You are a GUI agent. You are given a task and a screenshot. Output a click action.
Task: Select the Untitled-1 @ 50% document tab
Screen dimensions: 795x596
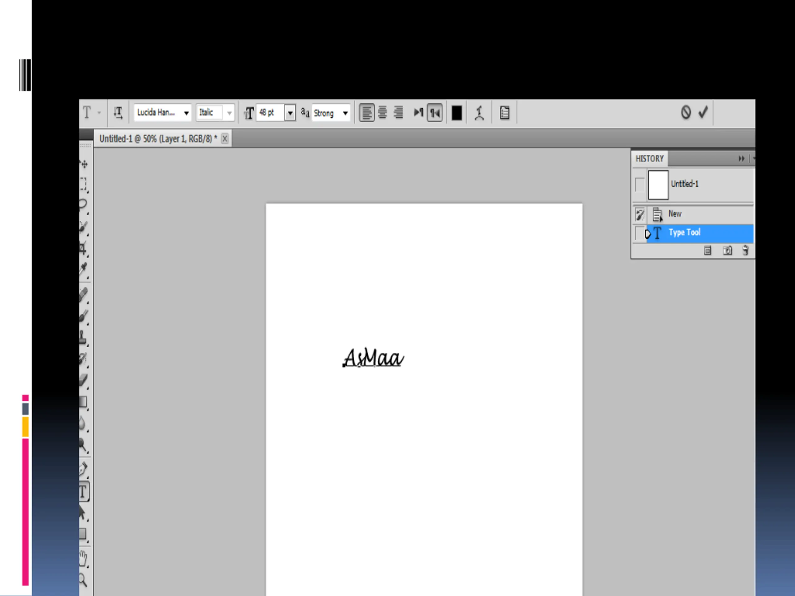click(x=158, y=139)
